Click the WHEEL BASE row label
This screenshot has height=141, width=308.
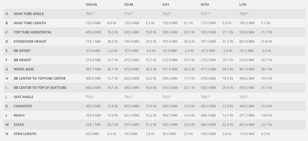(x=24, y=69)
